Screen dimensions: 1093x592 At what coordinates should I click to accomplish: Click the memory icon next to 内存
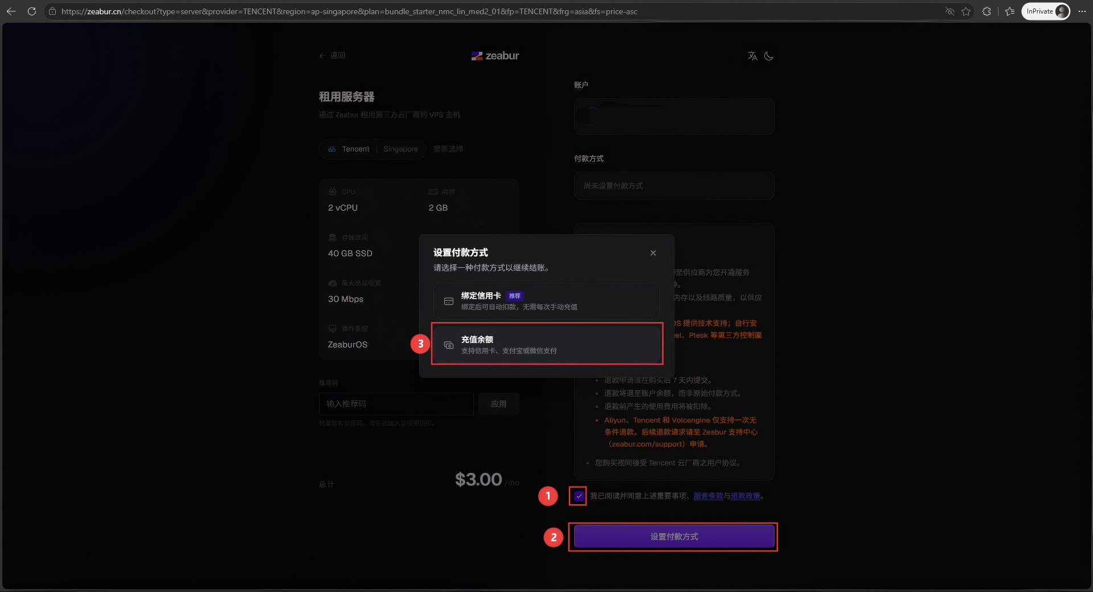(433, 192)
